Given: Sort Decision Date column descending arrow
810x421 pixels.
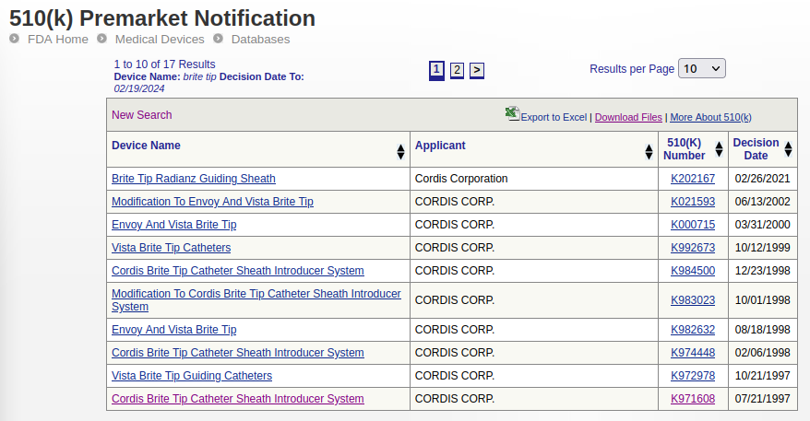Looking at the screenshot, I should click(x=788, y=155).
